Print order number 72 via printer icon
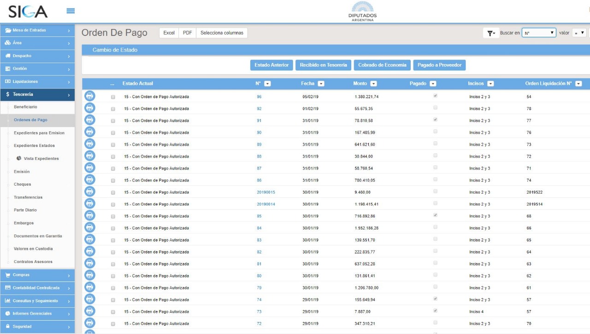 [90, 323]
